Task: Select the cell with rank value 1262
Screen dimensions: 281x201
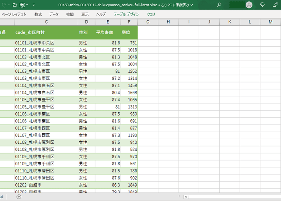Action: click(x=129, y=72)
